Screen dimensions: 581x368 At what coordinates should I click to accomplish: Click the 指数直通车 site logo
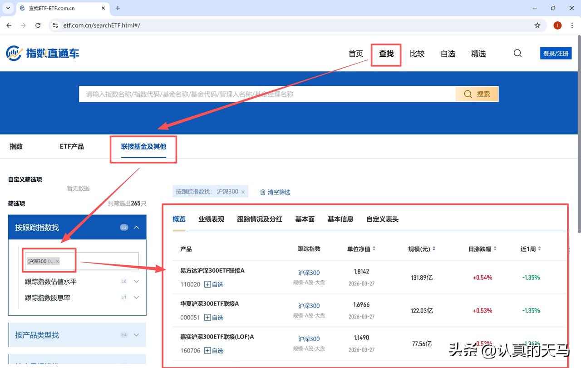43,53
